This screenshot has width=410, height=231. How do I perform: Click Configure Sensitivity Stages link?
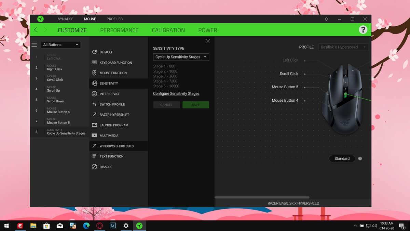click(x=176, y=93)
